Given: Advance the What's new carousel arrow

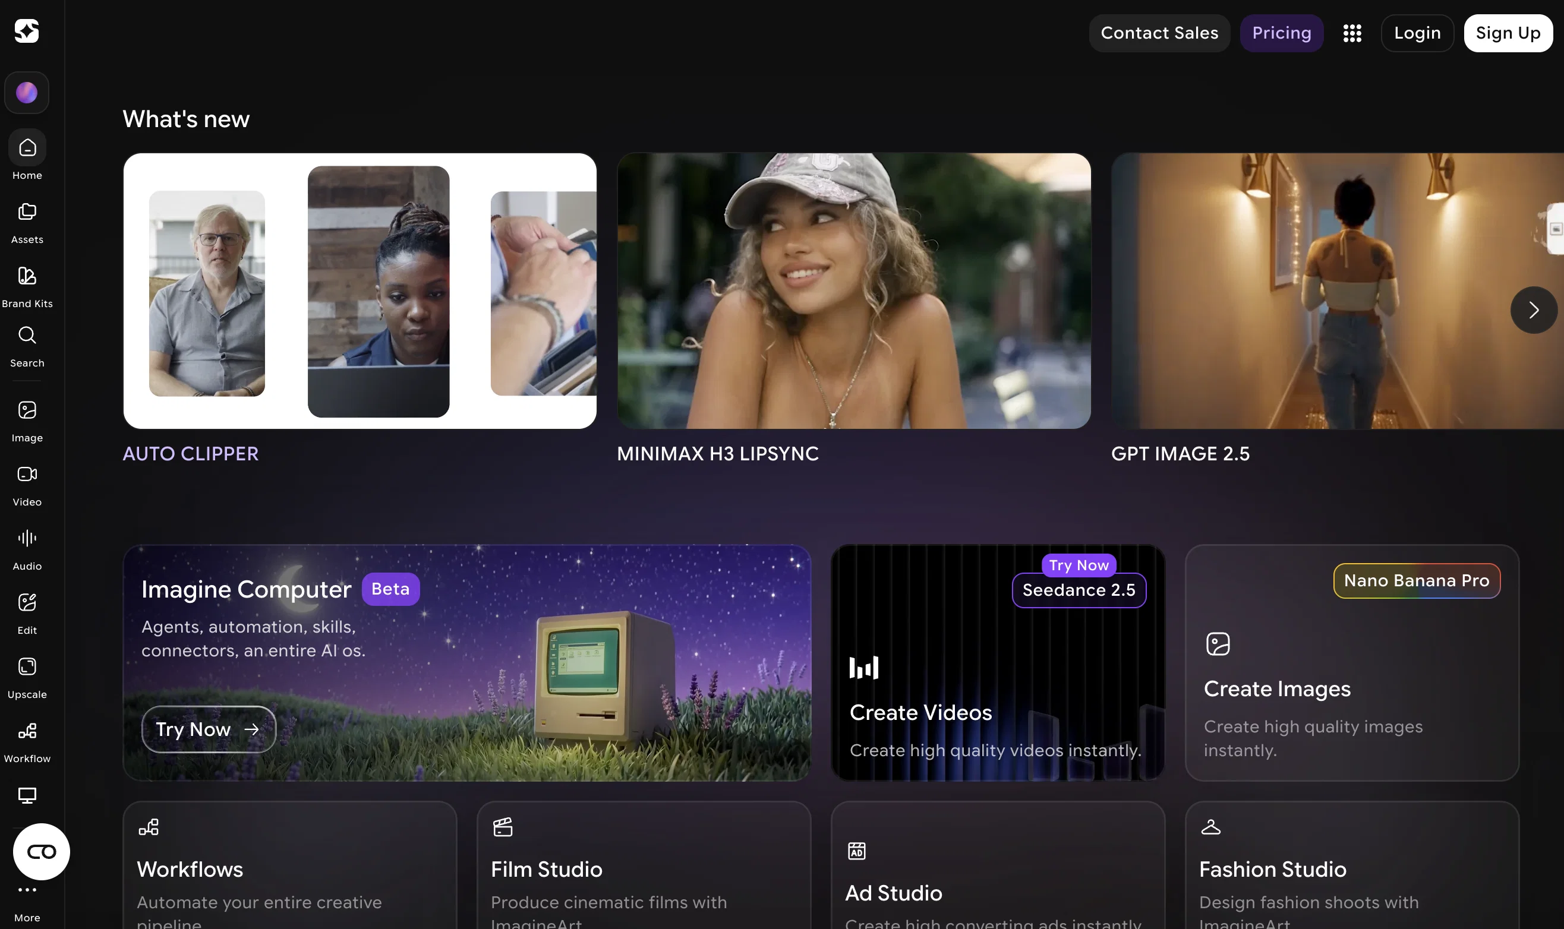Looking at the screenshot, I should pos(1533,310).
